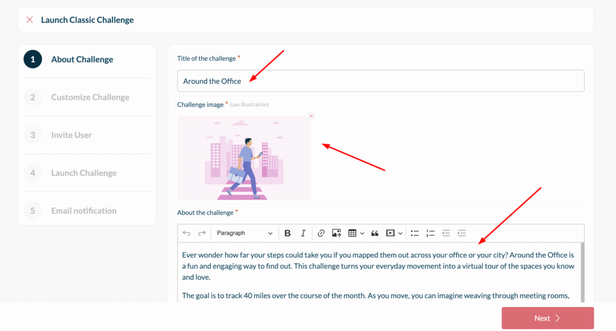Apply block quote formatting
616x331 pixels.
[x=375, y=233]
